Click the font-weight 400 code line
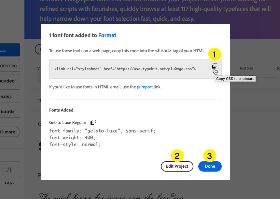 pyautogui.click(x=72, y=138)
